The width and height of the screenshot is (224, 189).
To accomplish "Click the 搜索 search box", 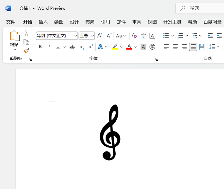I will coord(200,8).
